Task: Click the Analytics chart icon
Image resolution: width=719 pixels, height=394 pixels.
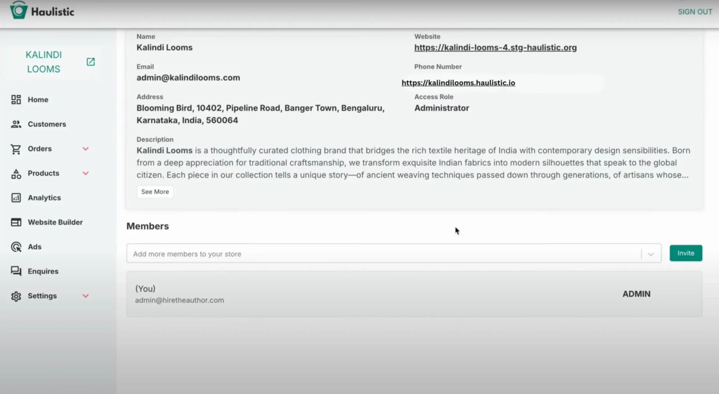Action: (x=16, y=198)
